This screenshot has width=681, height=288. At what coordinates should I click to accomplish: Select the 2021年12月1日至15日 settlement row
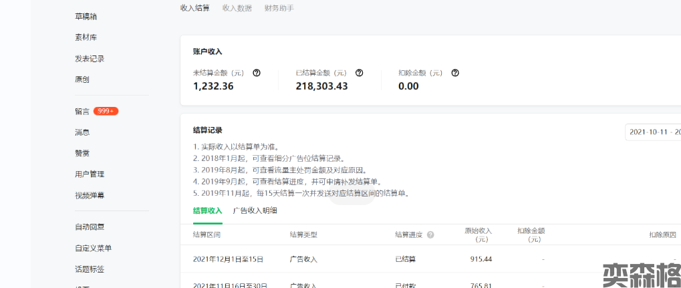pos(228,259)
